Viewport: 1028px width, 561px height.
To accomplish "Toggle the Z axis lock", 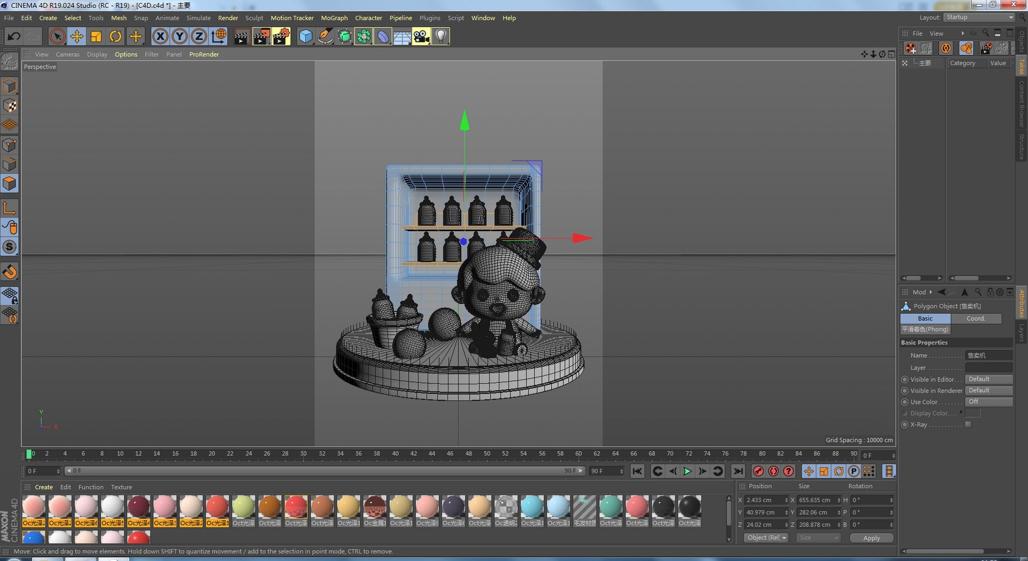I will pyautogui.click(x=199, y=36).
